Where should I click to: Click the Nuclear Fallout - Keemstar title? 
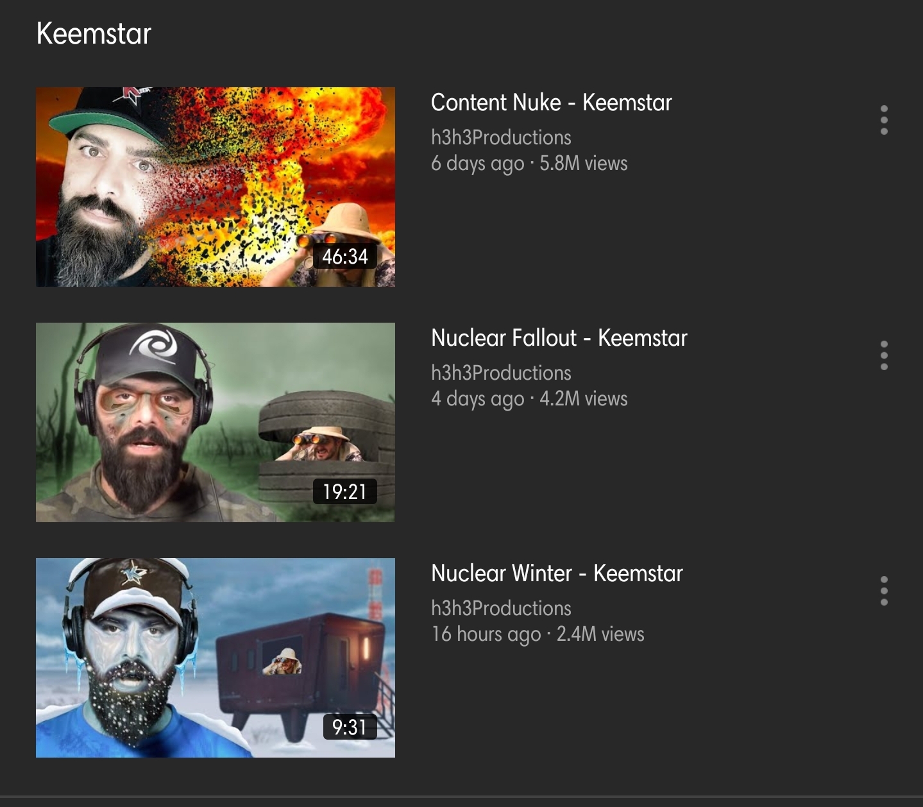pyautogui.click(x=559, y=338)
